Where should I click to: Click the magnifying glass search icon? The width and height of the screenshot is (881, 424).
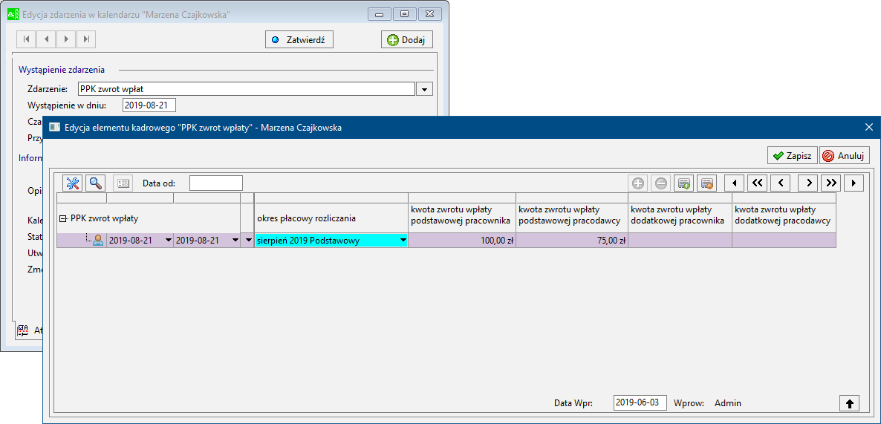[96, 183]
